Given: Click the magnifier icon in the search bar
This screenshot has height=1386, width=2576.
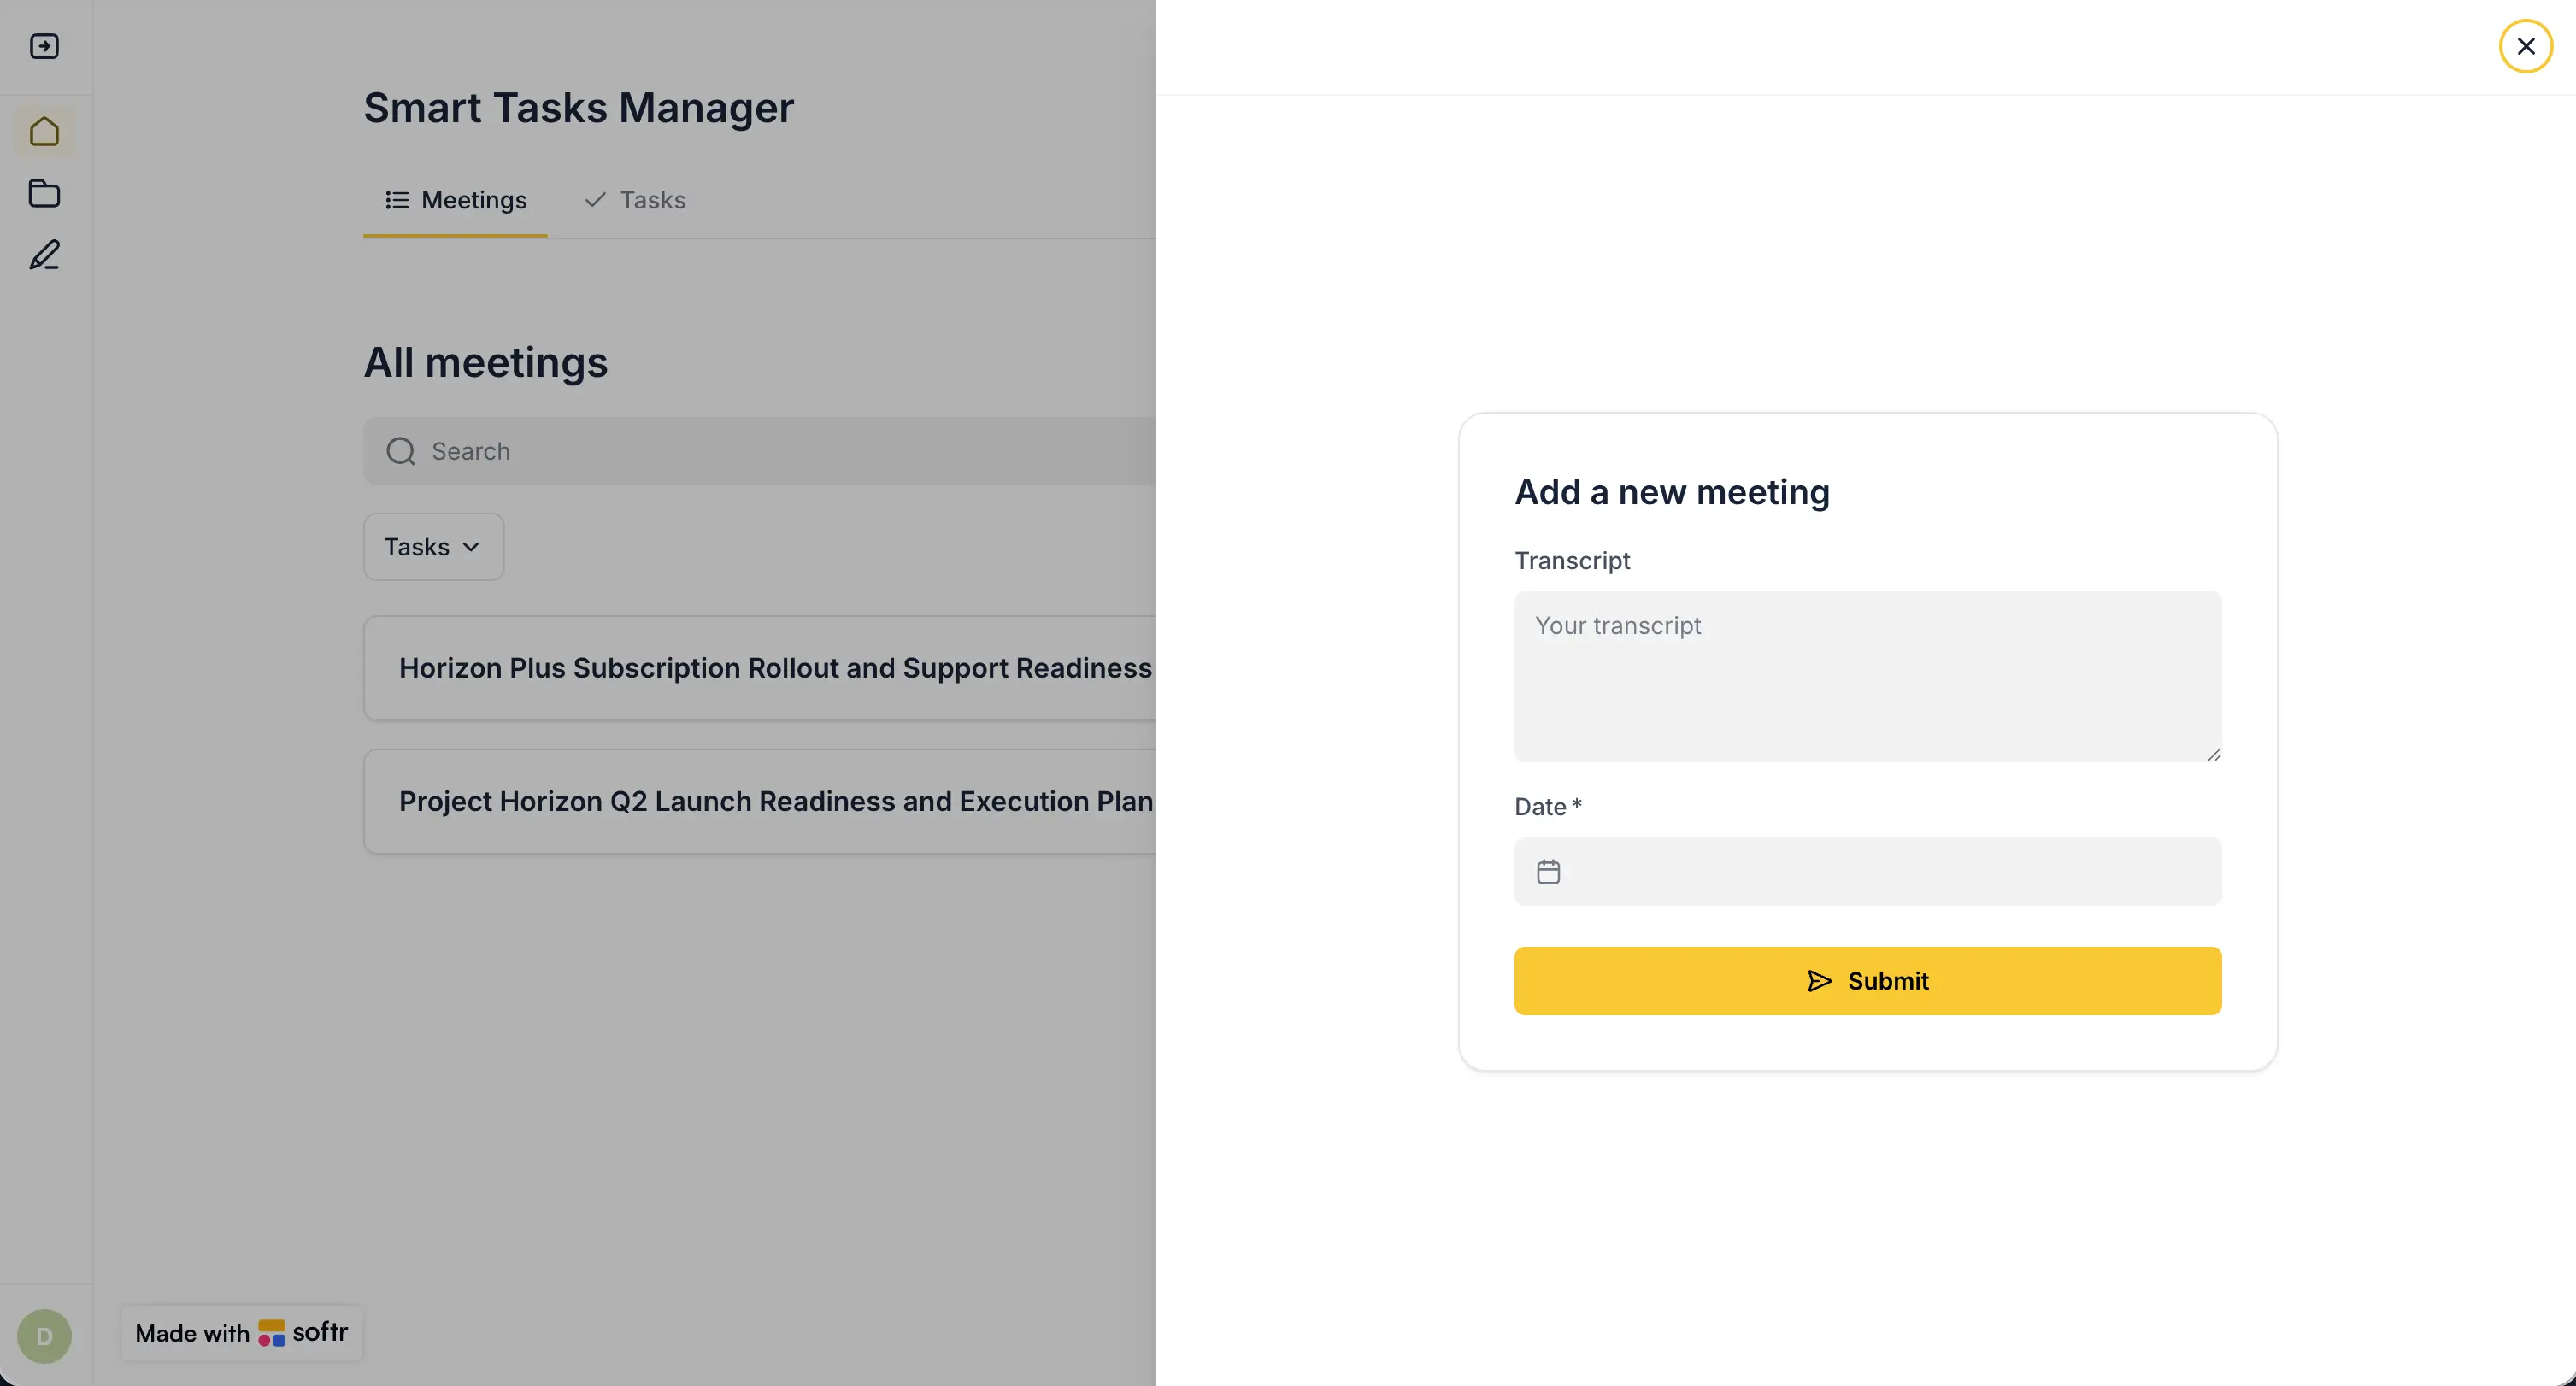Looking at the screenshot, I should [x=400, y=451].
